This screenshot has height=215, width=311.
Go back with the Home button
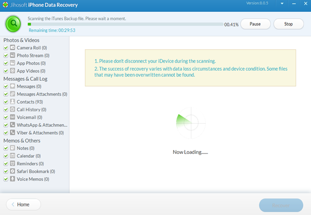(x=24, y=204)
